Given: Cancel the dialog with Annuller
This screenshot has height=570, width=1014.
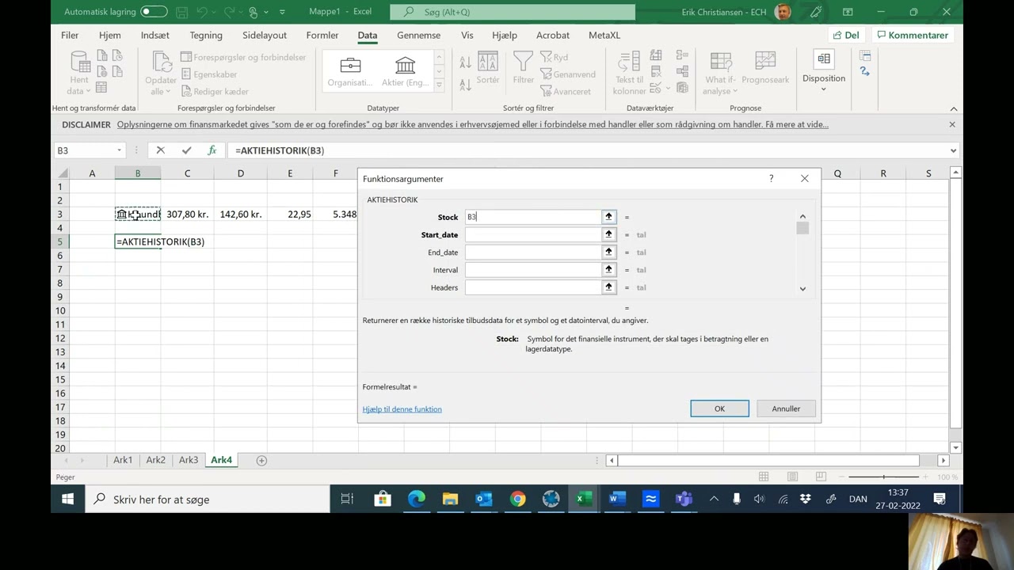Looking at the screenshot, I should pyautogui.click(x=786, y=408).
